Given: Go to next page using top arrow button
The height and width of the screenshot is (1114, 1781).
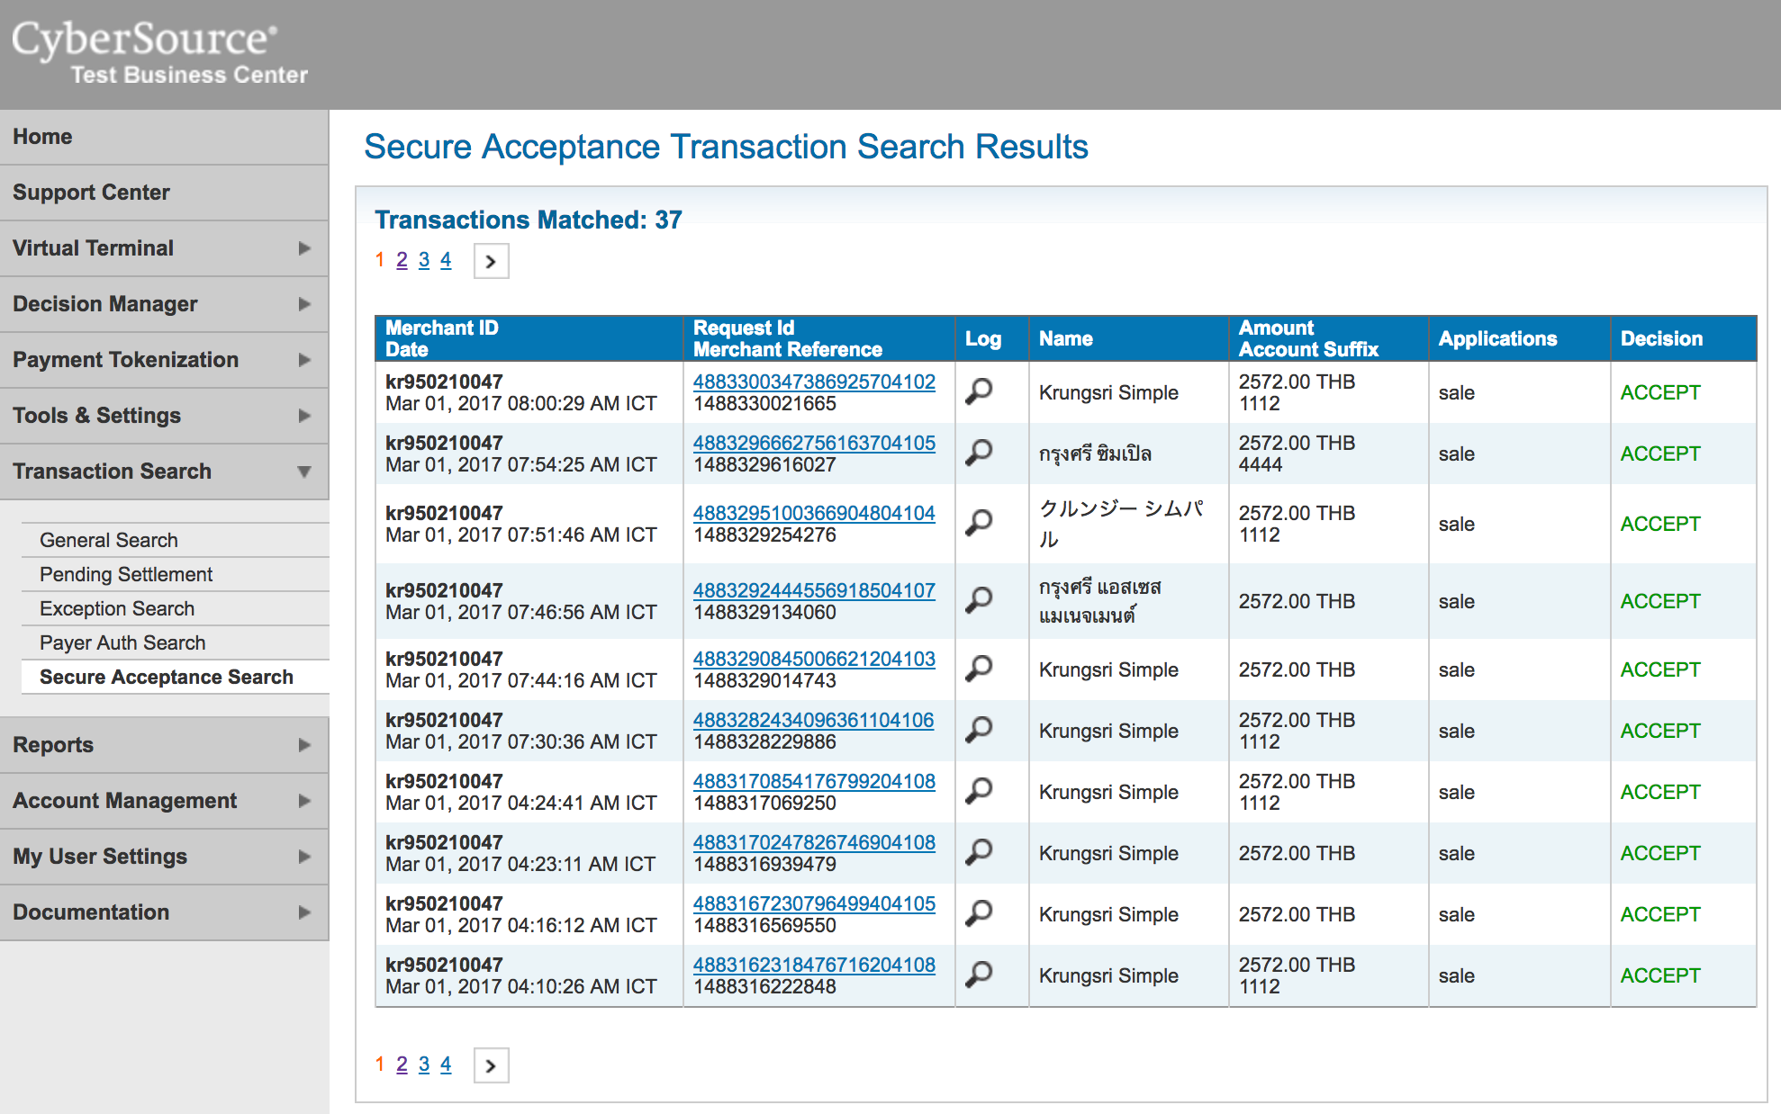Looking at the screenshot, I should point(491,261).
